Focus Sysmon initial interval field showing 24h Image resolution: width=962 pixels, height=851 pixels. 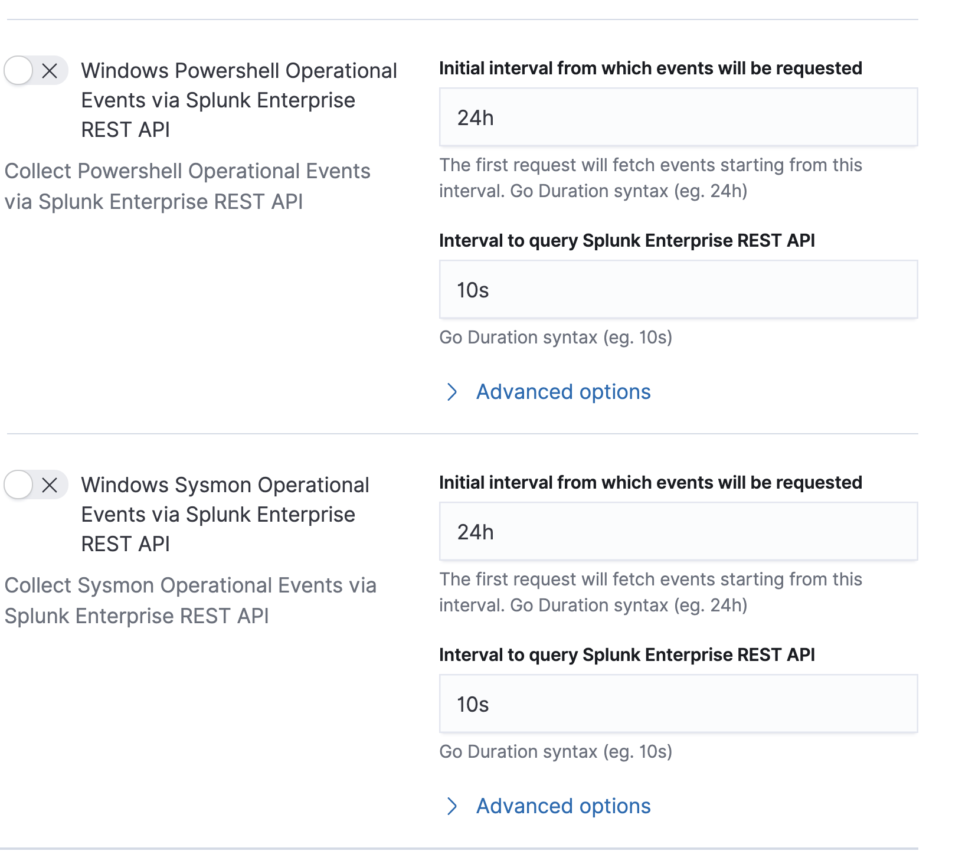(x=678, y=532)
